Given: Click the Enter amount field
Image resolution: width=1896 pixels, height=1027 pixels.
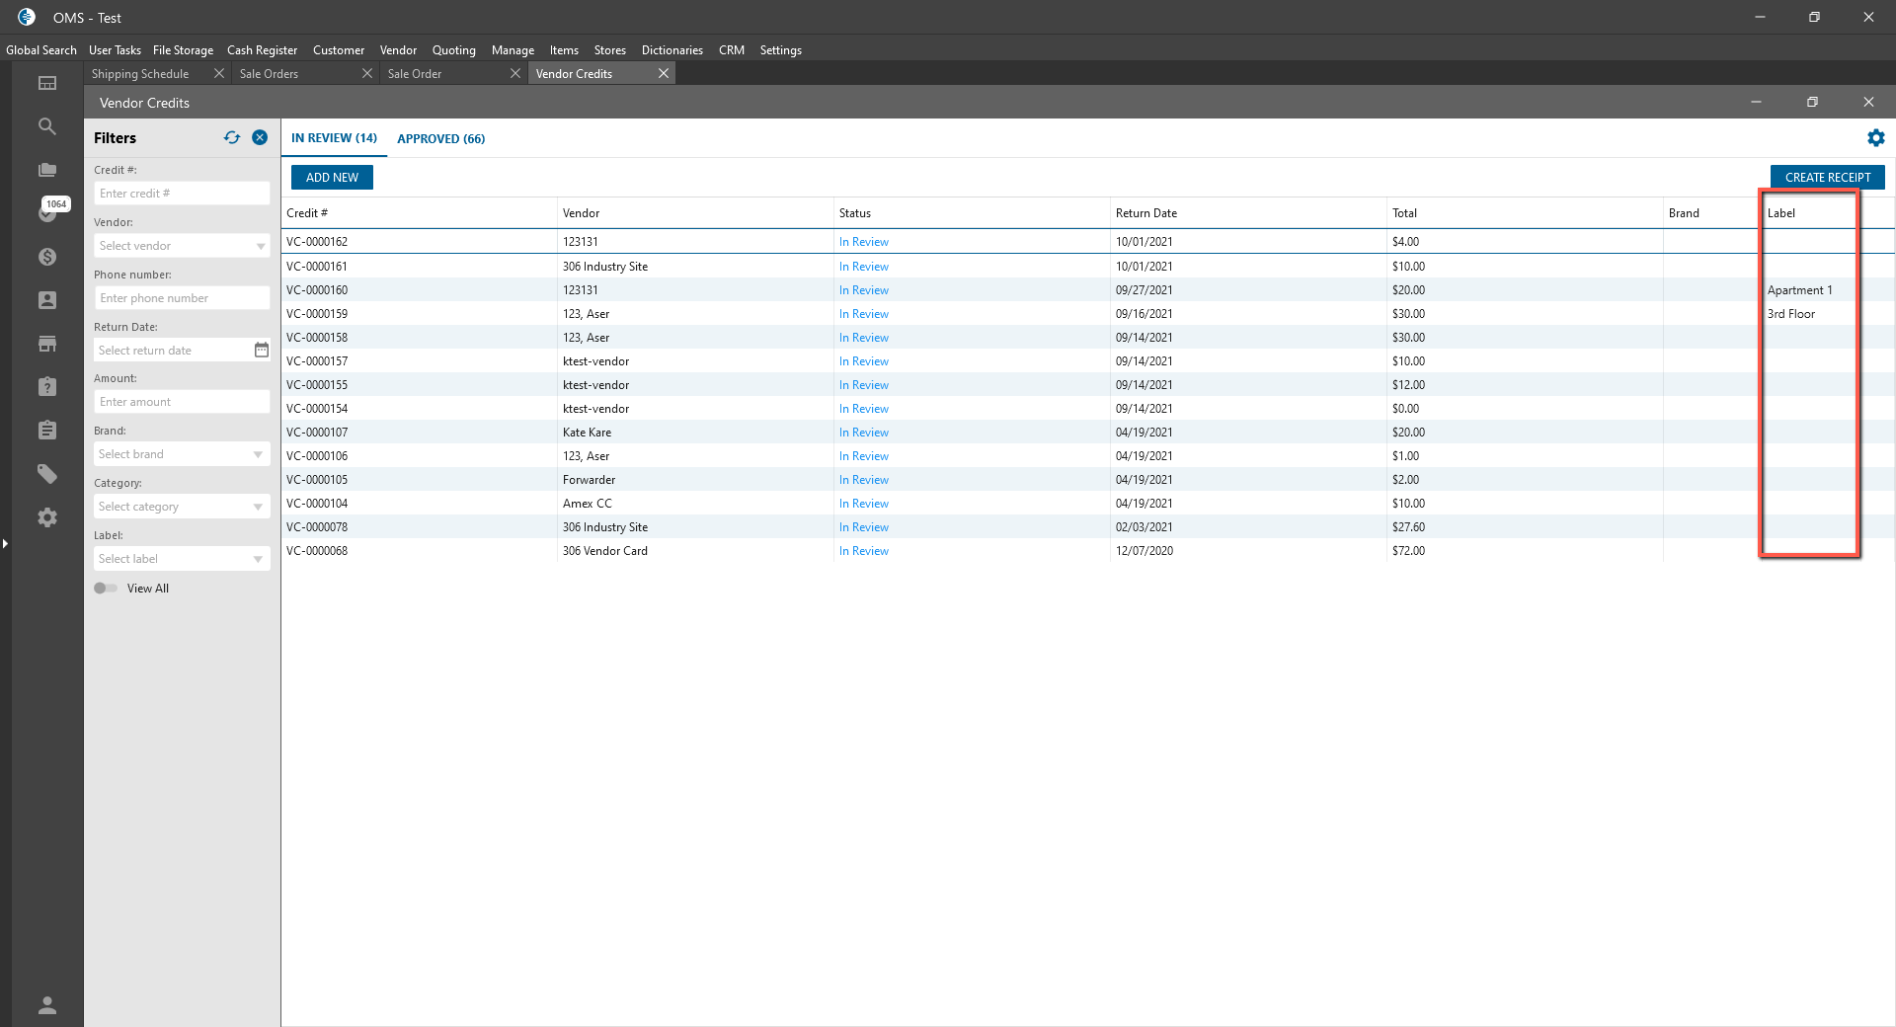Looking at the screenshot, I should pos(182,402).
